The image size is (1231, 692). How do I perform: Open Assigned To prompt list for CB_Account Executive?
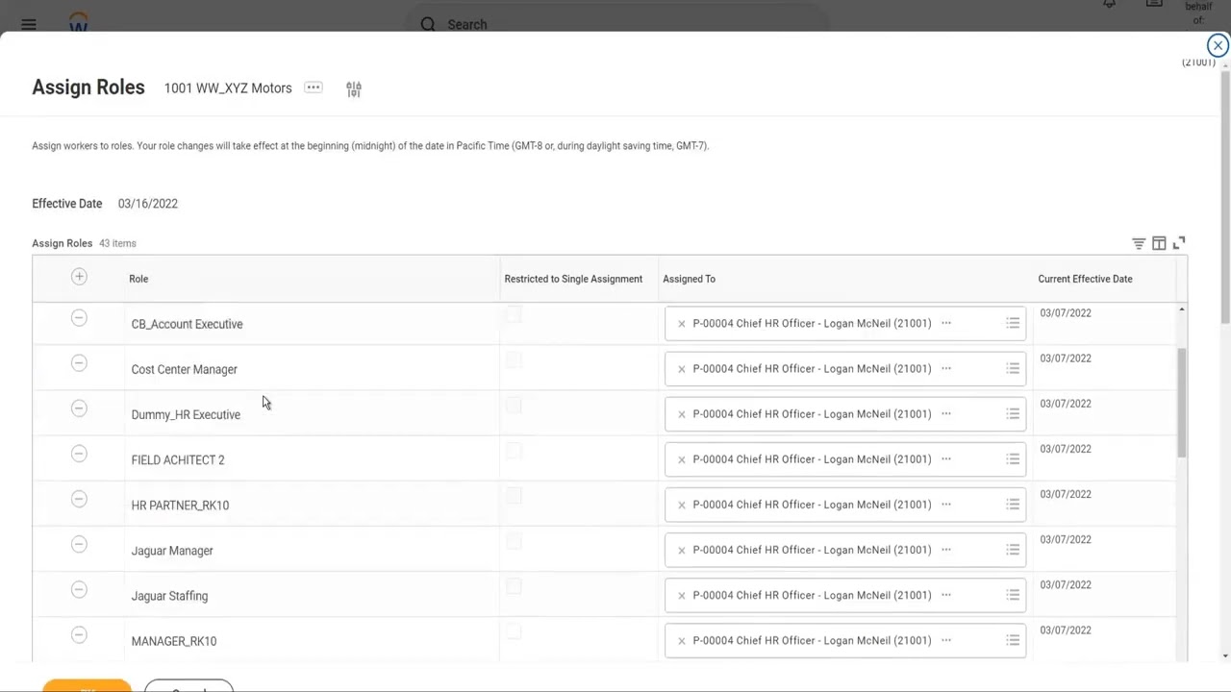1013,324
